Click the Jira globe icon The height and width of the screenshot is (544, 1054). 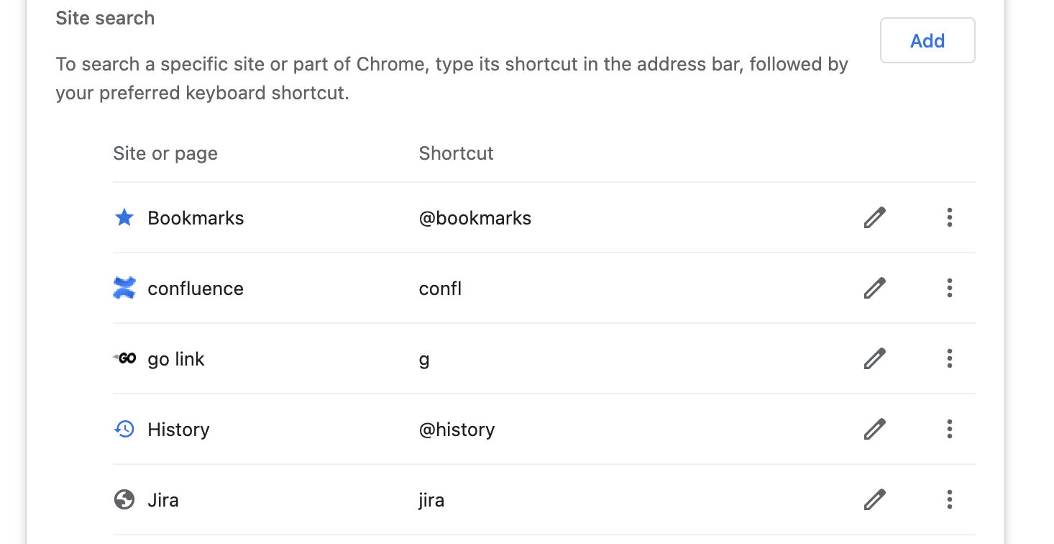tap(124, 499)
